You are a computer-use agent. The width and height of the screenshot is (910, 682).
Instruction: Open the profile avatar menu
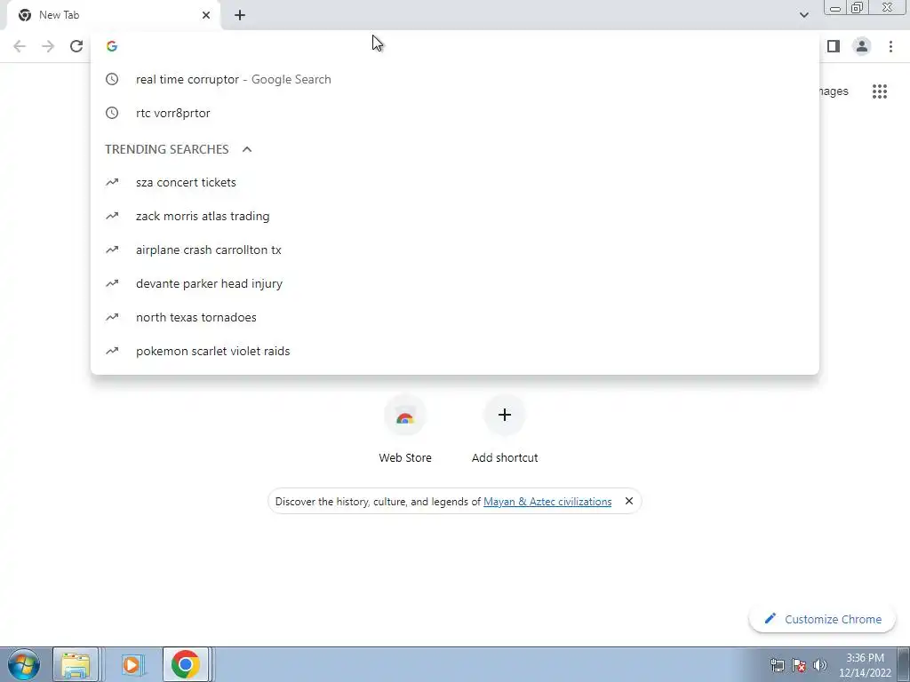tap(862, 46)
